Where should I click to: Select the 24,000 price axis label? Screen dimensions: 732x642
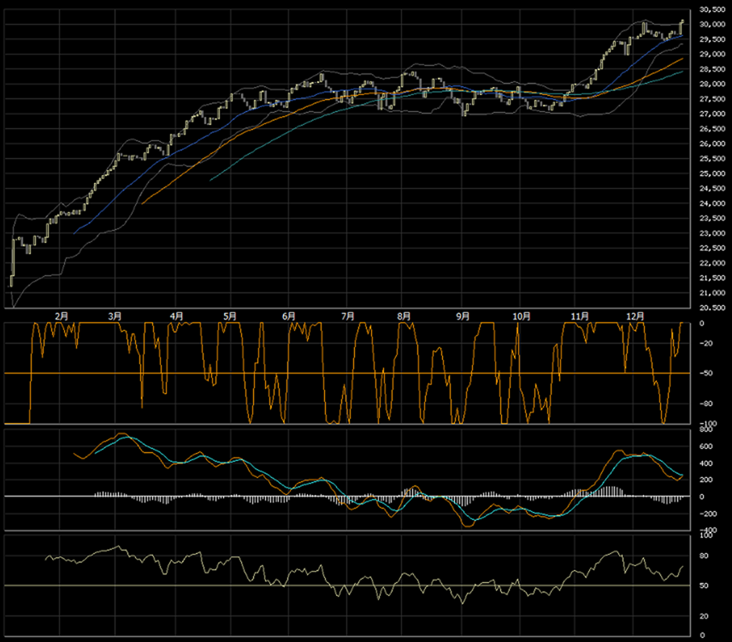(x=712, y=203)
